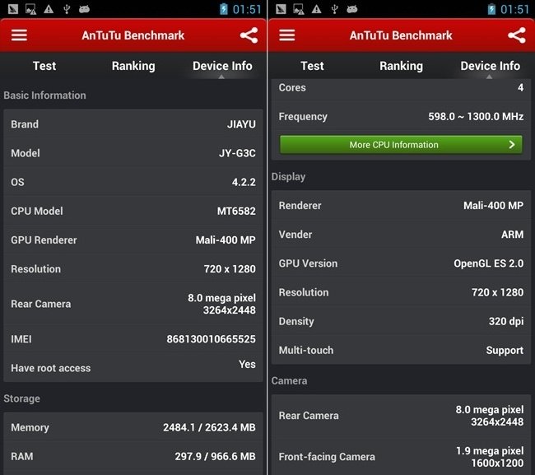
Task: Tap the Android debug icon in right status bar
Action: (352, 9)
